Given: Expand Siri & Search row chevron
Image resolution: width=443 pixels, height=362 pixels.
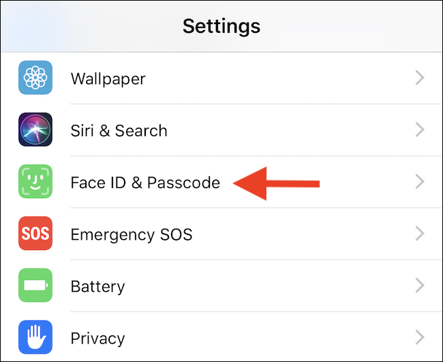Looking at the screenshot, I should click(x=420, y=130).
